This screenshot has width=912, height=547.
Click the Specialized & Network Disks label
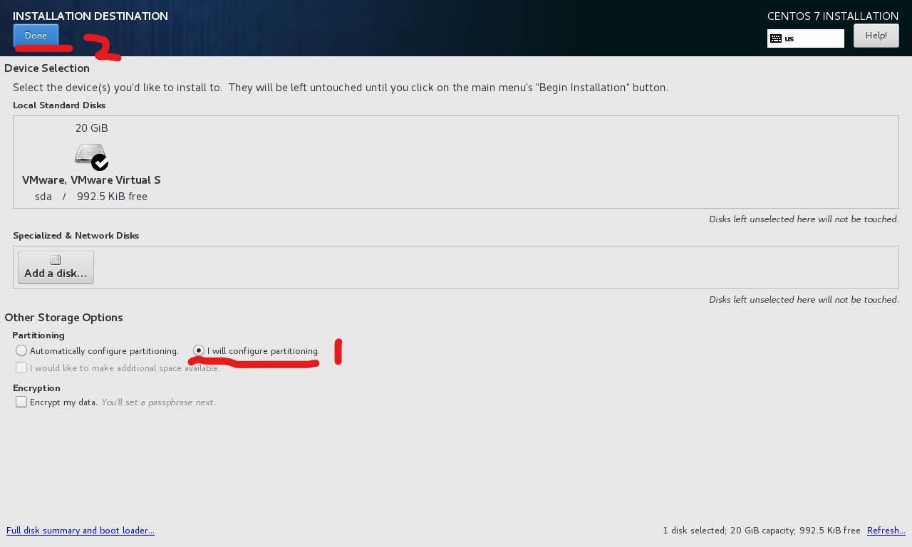point(76,236)
